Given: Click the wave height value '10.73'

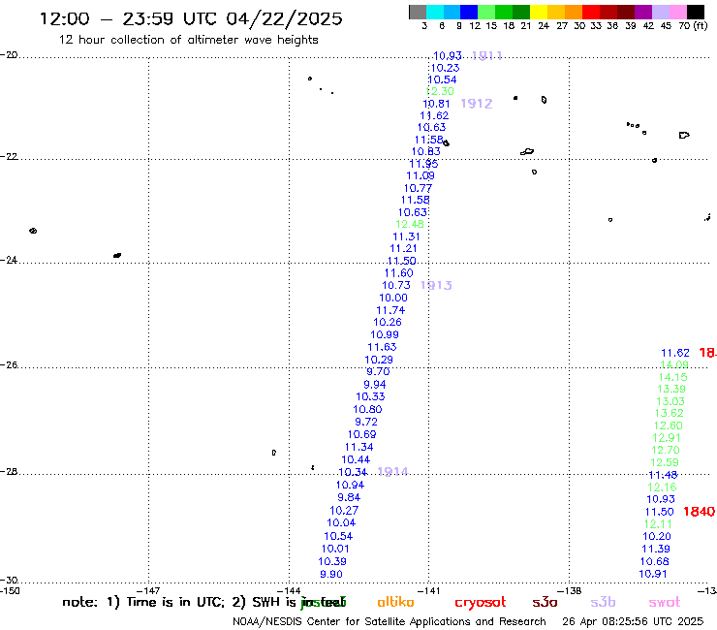Looking at the screenshot, I should (396, 285).
